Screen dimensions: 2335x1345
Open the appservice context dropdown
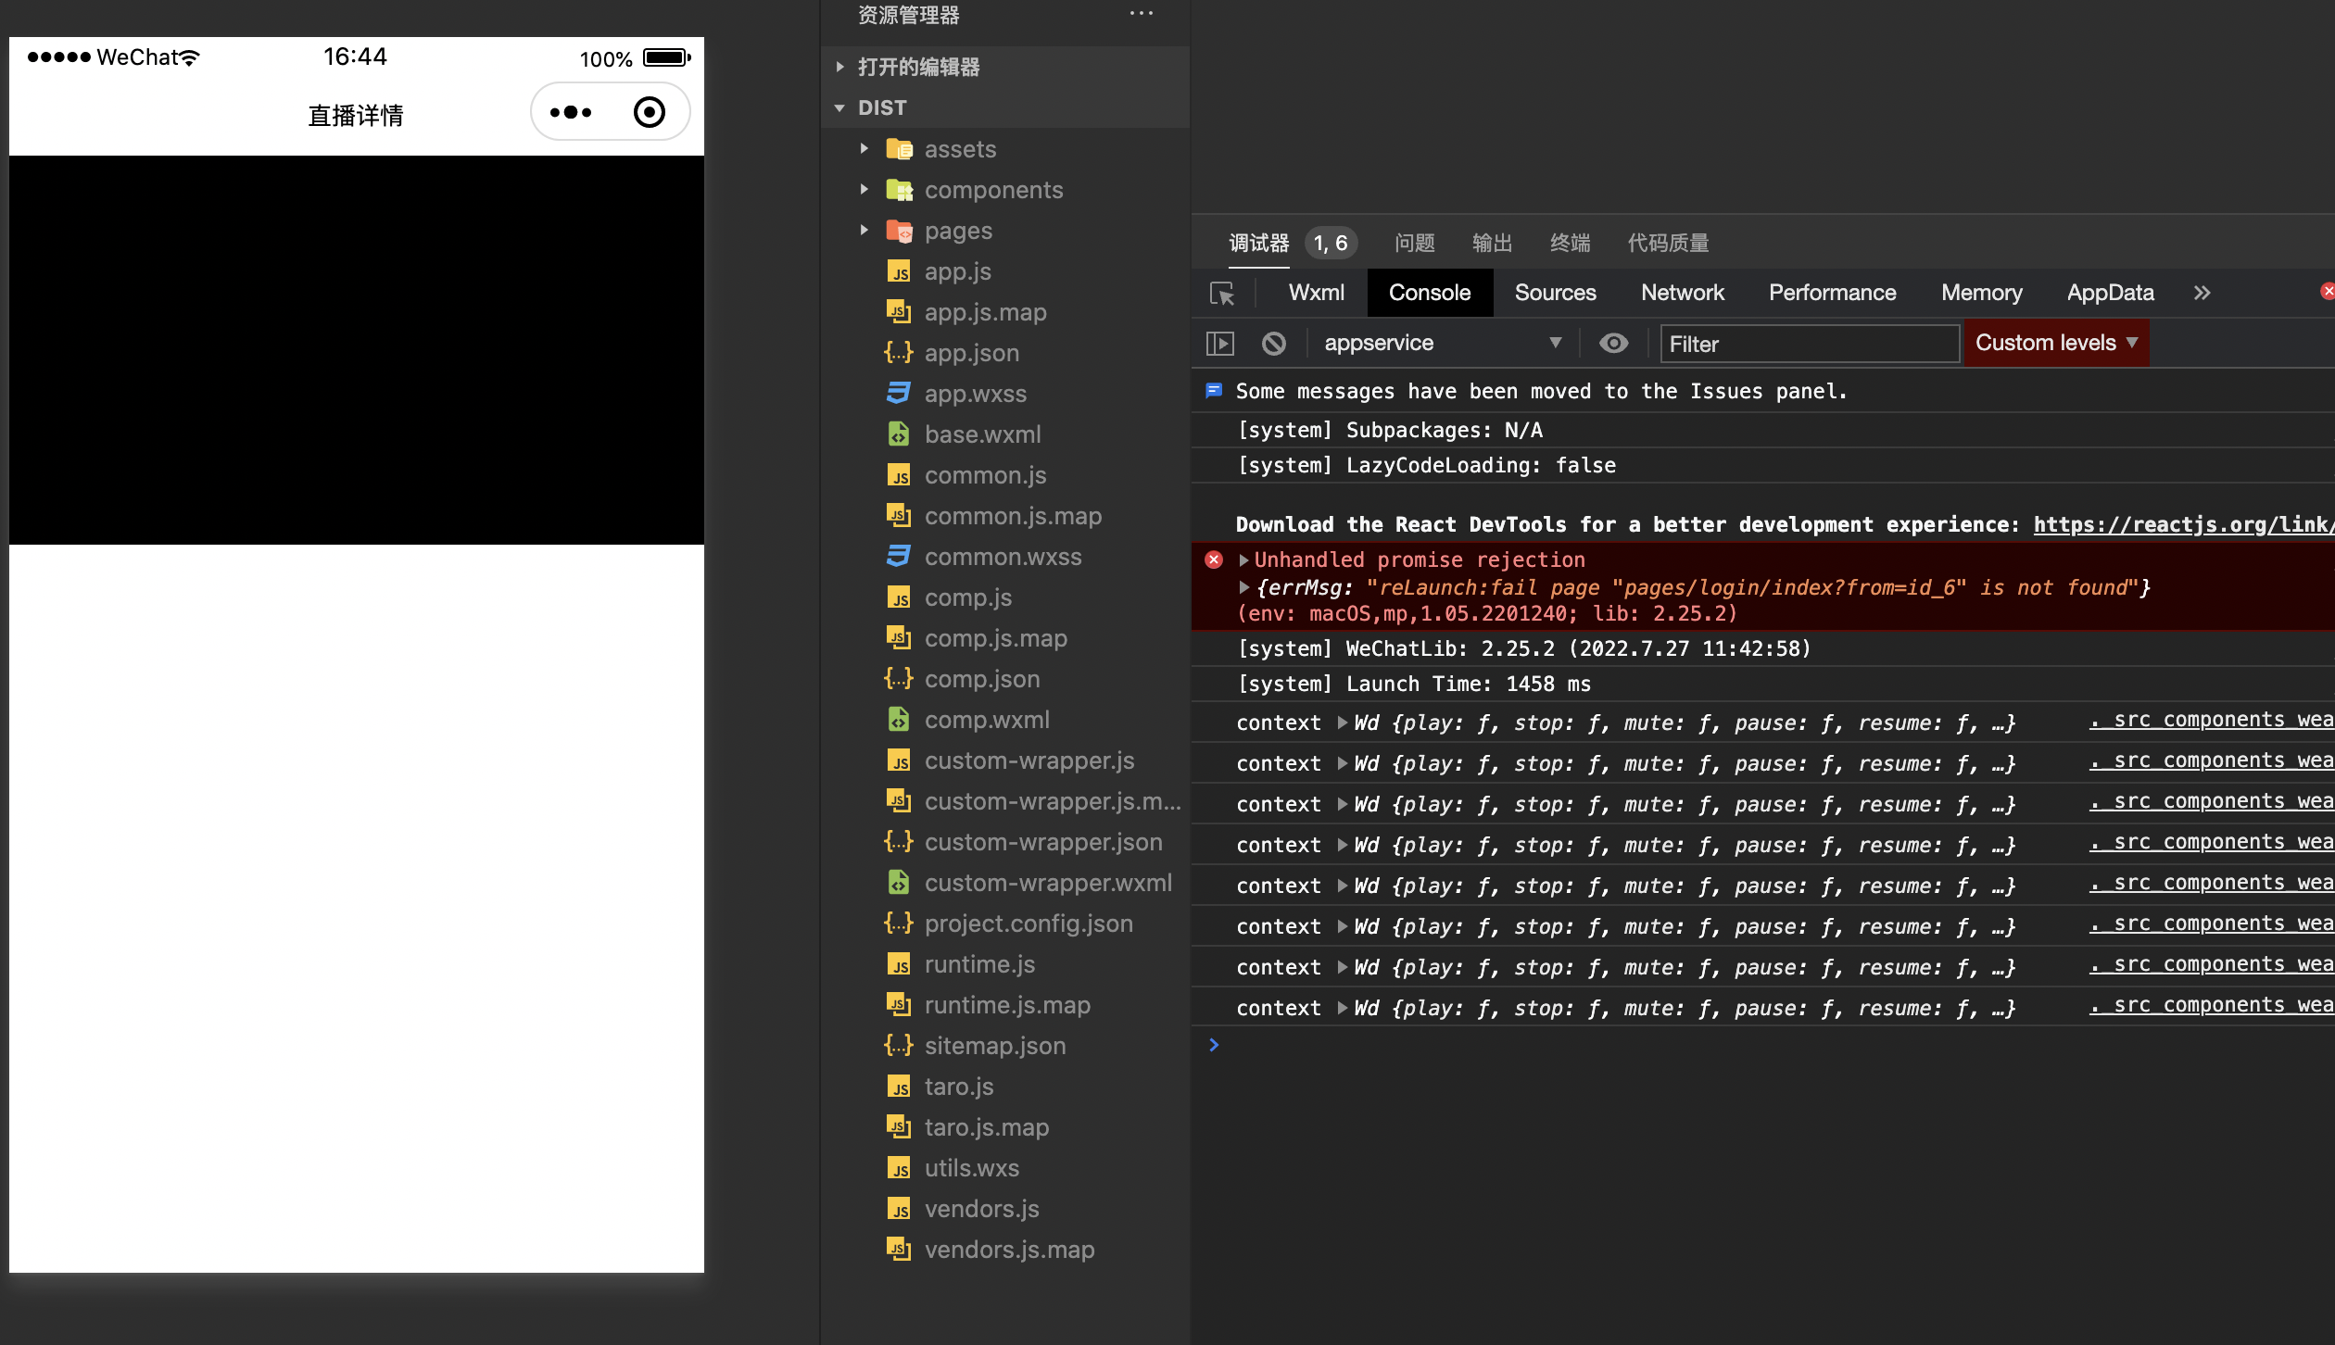(1442, 344)
